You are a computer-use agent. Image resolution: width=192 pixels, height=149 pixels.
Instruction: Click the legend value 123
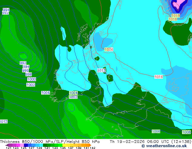pos(16,148)
